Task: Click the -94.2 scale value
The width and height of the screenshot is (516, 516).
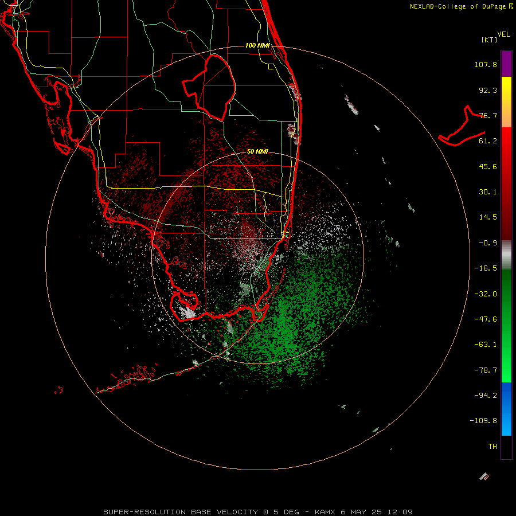Action: (486, 395)
